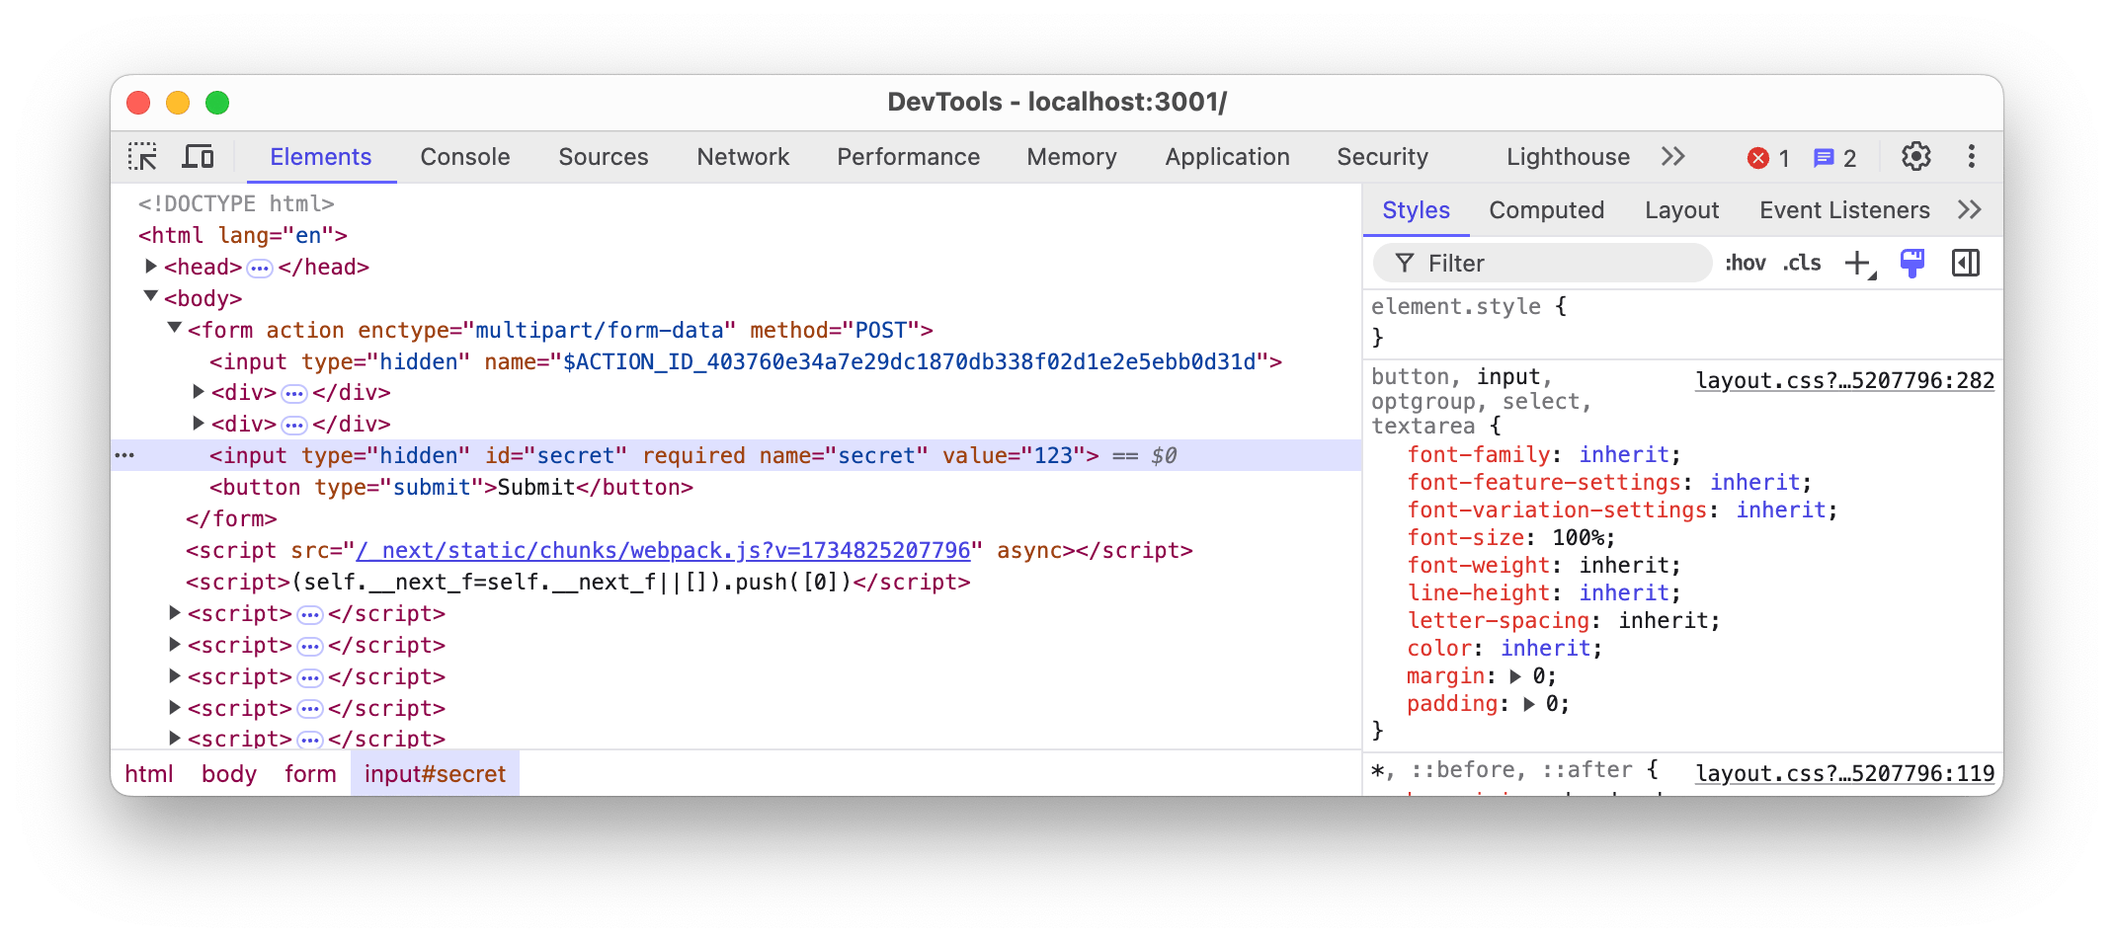2114x942 pixels.
Task: Click the red error count badge
Action: pyautogui.click(x=1768, y=158)
